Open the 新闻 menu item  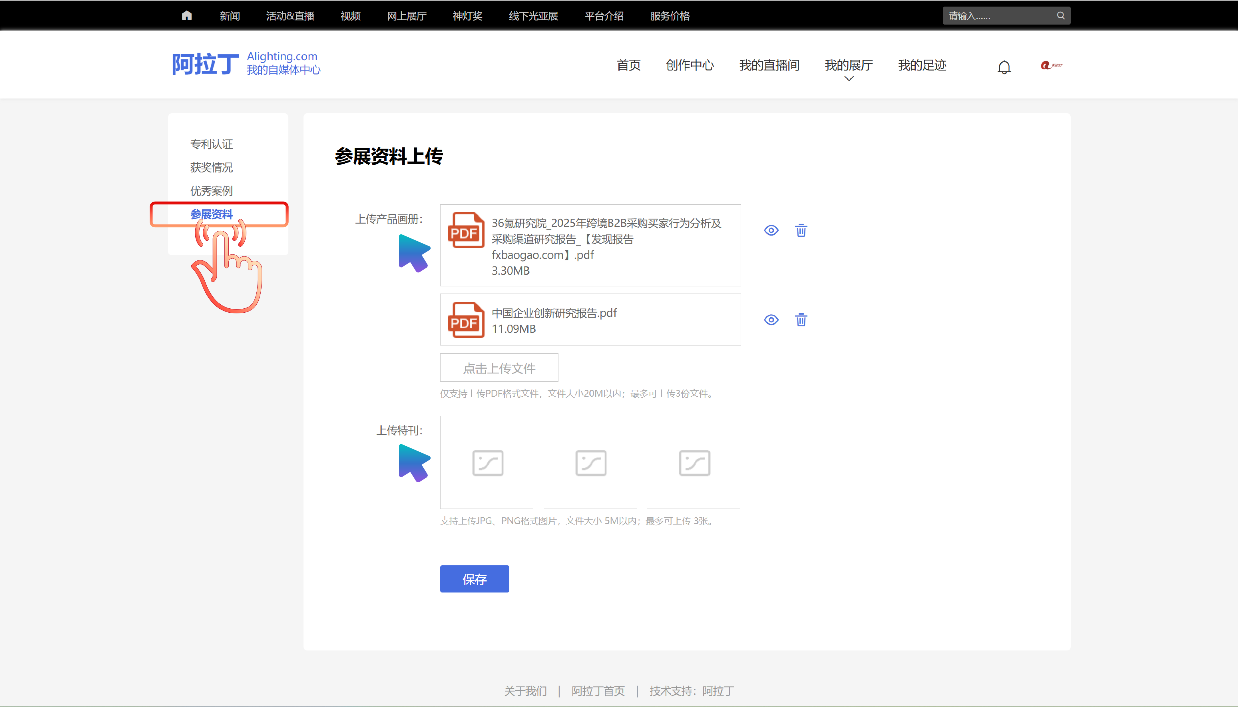click(x=230, y=16)
